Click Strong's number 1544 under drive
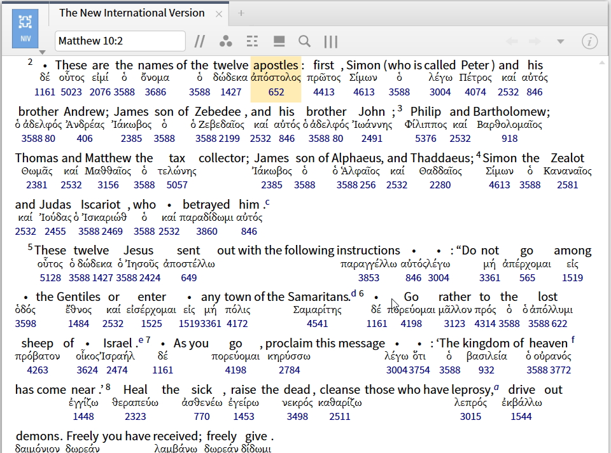Viewport: 611px width, 453px height. point(521,416)
